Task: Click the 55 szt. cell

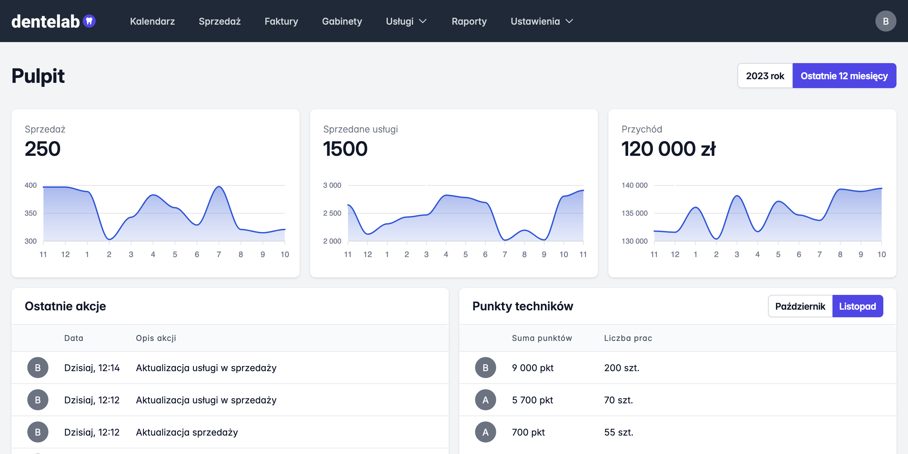Action: point(618,432)
